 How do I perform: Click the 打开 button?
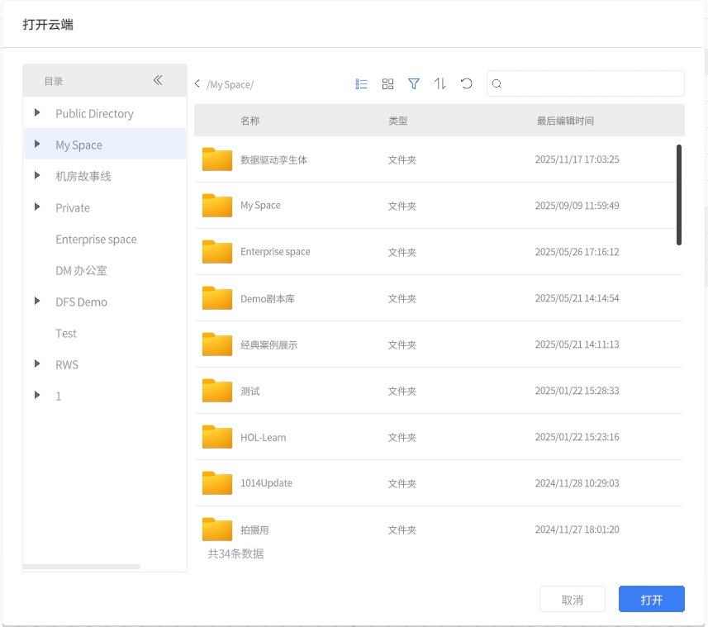pyautogui.click(x=651, y=600)
